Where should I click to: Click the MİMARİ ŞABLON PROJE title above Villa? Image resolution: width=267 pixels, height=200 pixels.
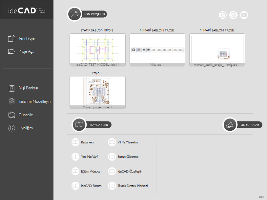pyautogui.click(x=157, y=30)
